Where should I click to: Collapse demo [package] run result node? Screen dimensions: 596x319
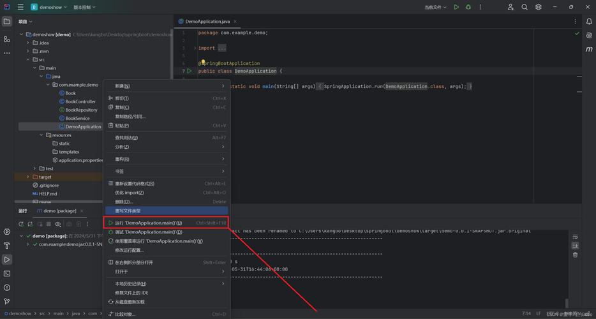click(x=22, y=235)
